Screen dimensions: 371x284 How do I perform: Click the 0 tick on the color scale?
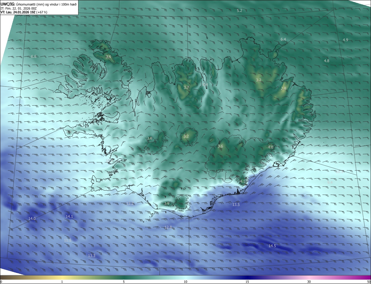[x=1, y=282]
